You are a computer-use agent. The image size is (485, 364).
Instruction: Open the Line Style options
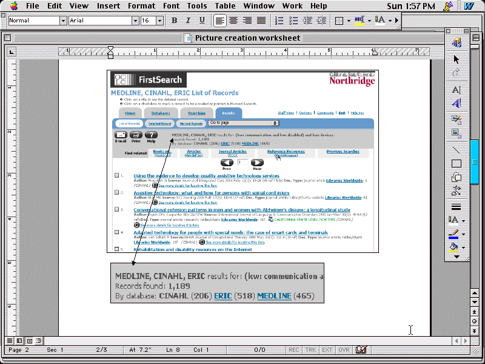coord(457,207)
